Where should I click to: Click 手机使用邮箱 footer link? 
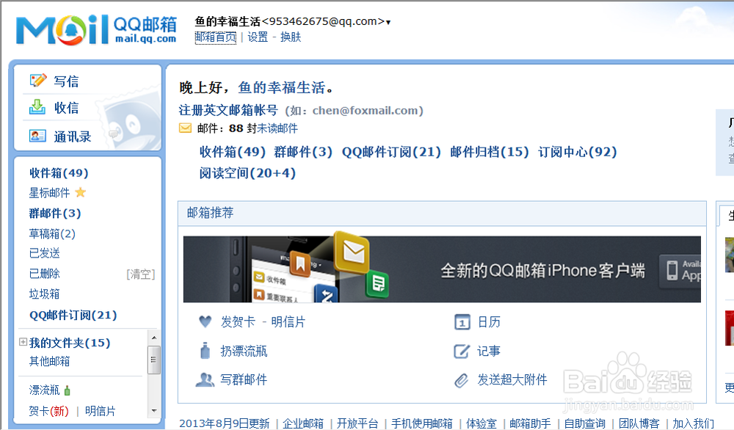coord(422,423)
